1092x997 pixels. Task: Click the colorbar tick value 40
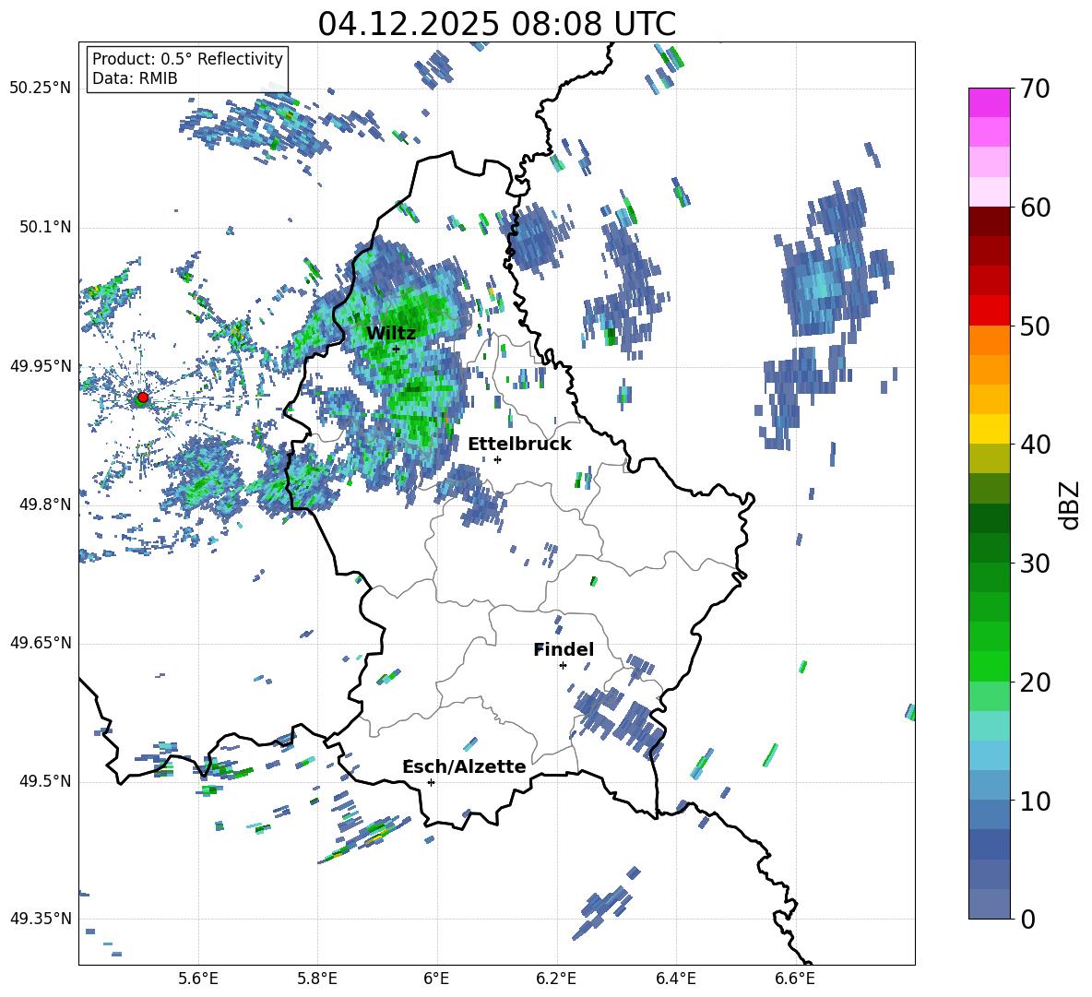click(1035, 445)
